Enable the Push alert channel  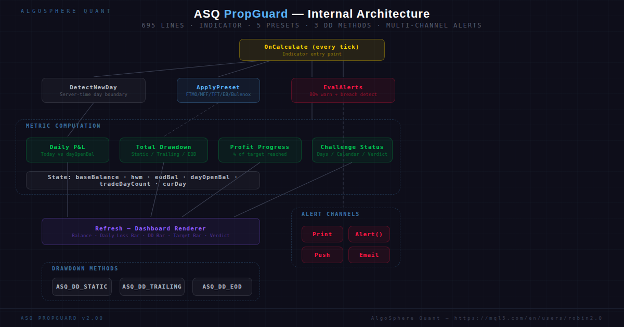click(322, 255)
